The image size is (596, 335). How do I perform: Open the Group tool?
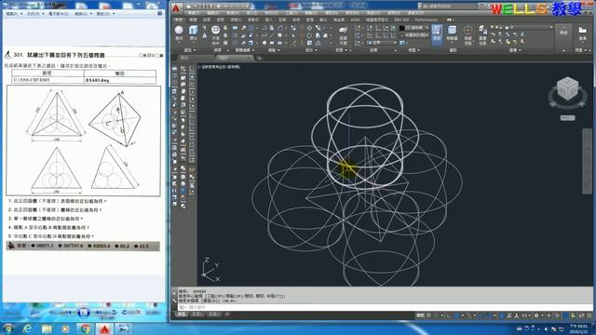tap(564, 31)
